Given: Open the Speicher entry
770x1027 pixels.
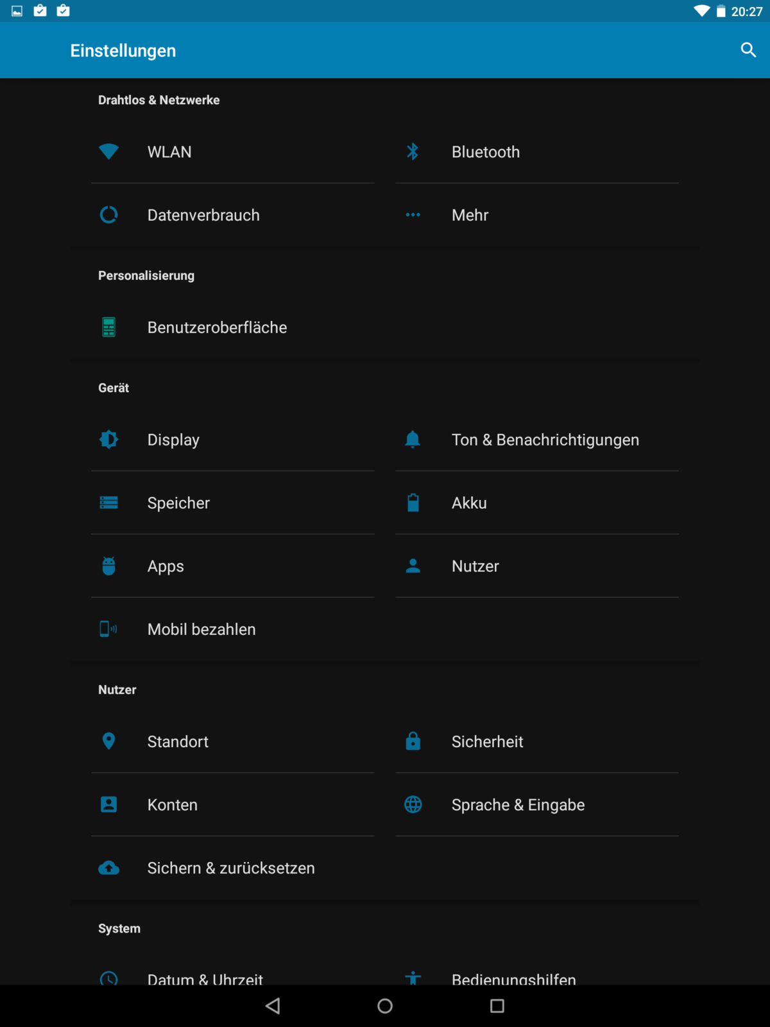Looking at the screenshot, I should coord(178,503).
